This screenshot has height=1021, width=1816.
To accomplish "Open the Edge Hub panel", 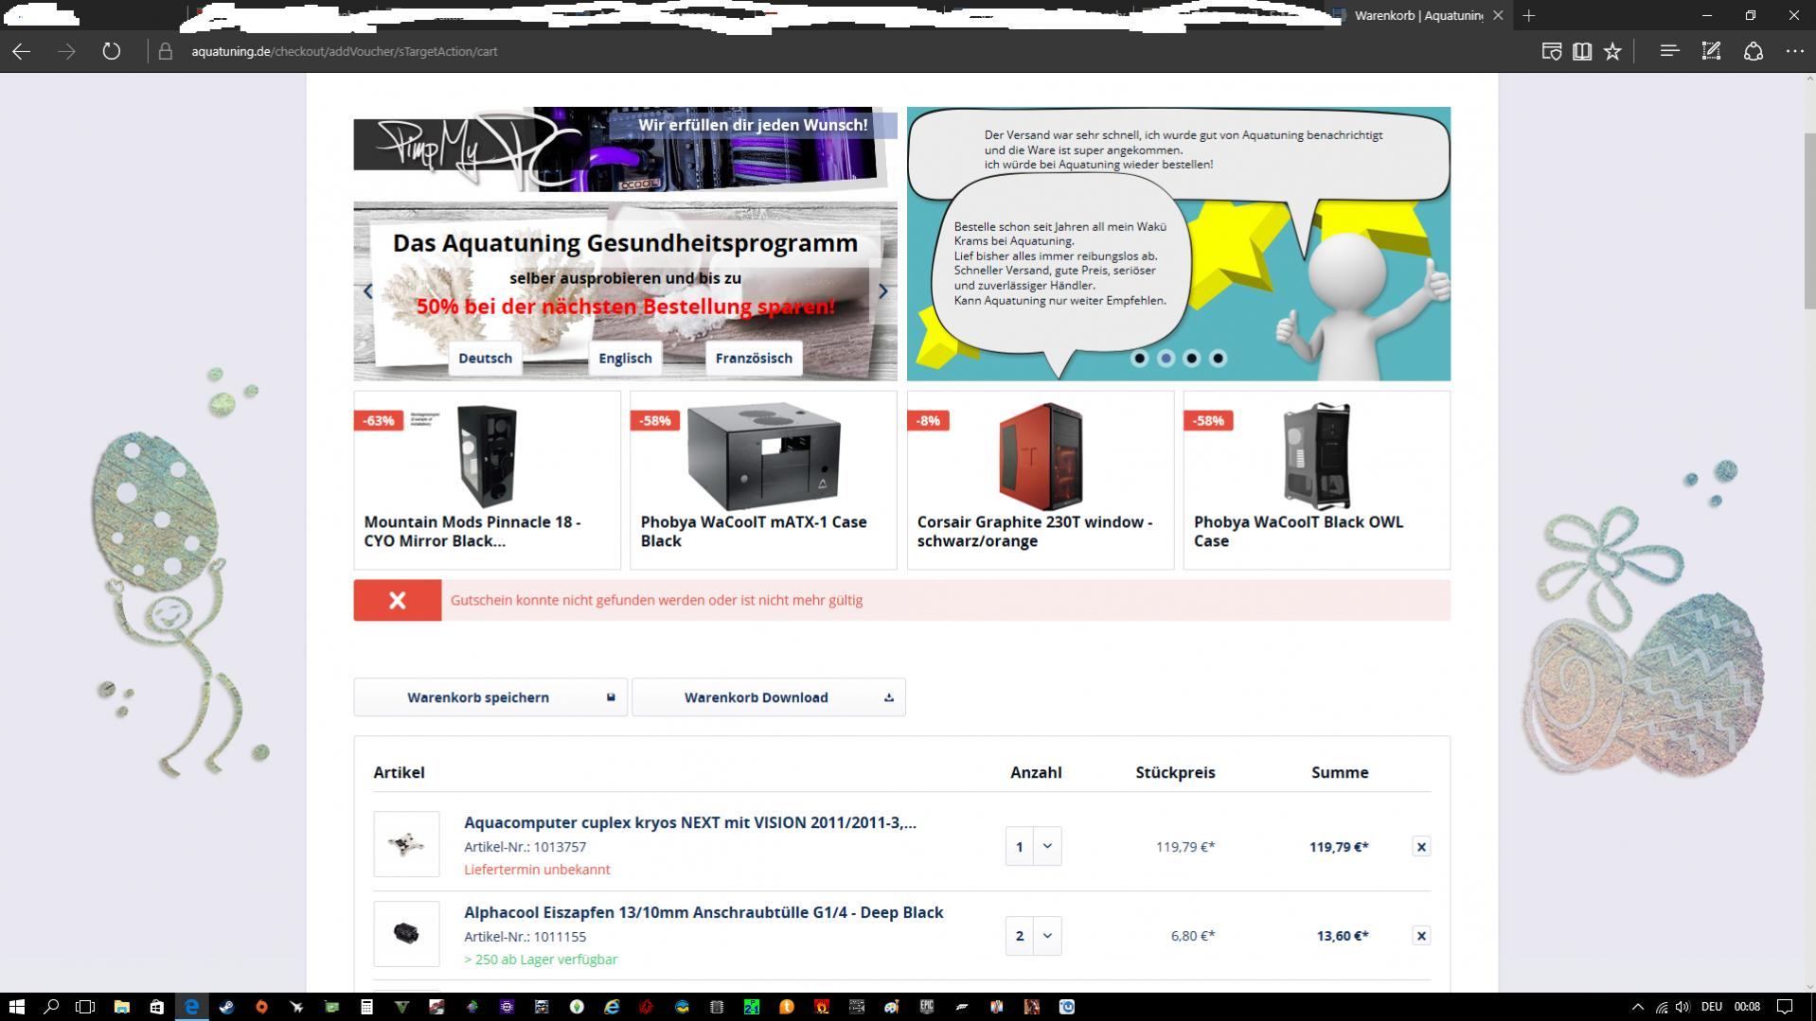I will click(1669, 51).
